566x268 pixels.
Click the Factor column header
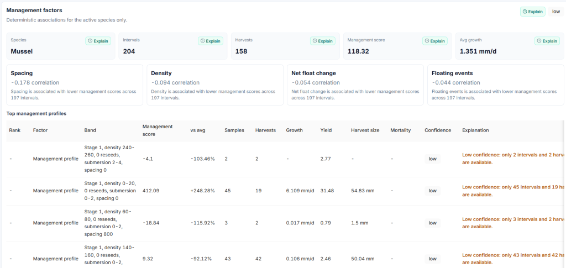pos(40,130)
